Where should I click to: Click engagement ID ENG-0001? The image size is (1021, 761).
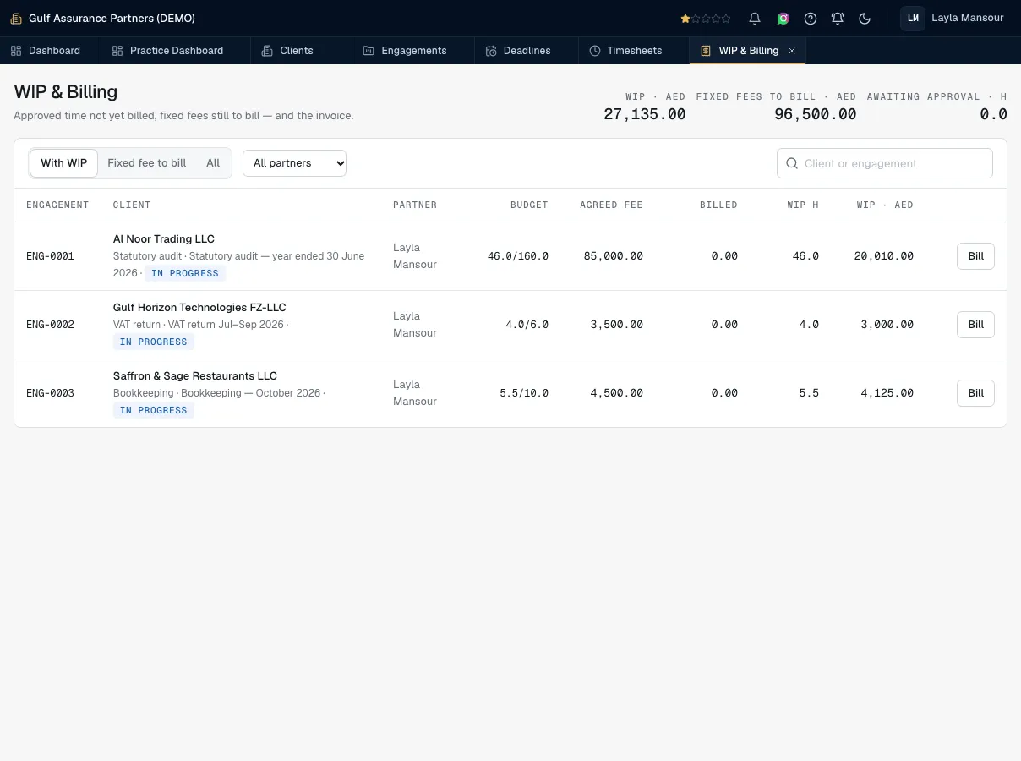click(x=50, y=256)
